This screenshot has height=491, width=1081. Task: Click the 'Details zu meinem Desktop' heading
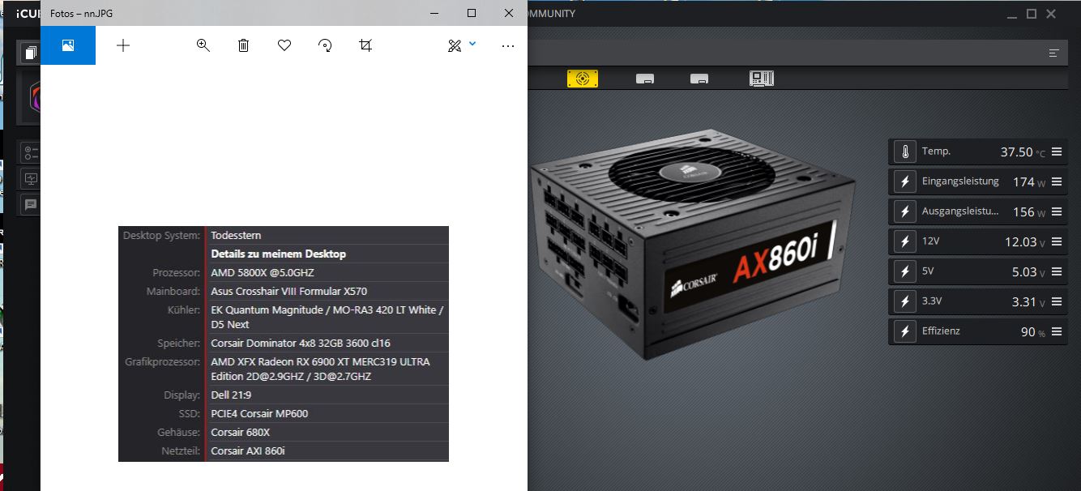278,254
